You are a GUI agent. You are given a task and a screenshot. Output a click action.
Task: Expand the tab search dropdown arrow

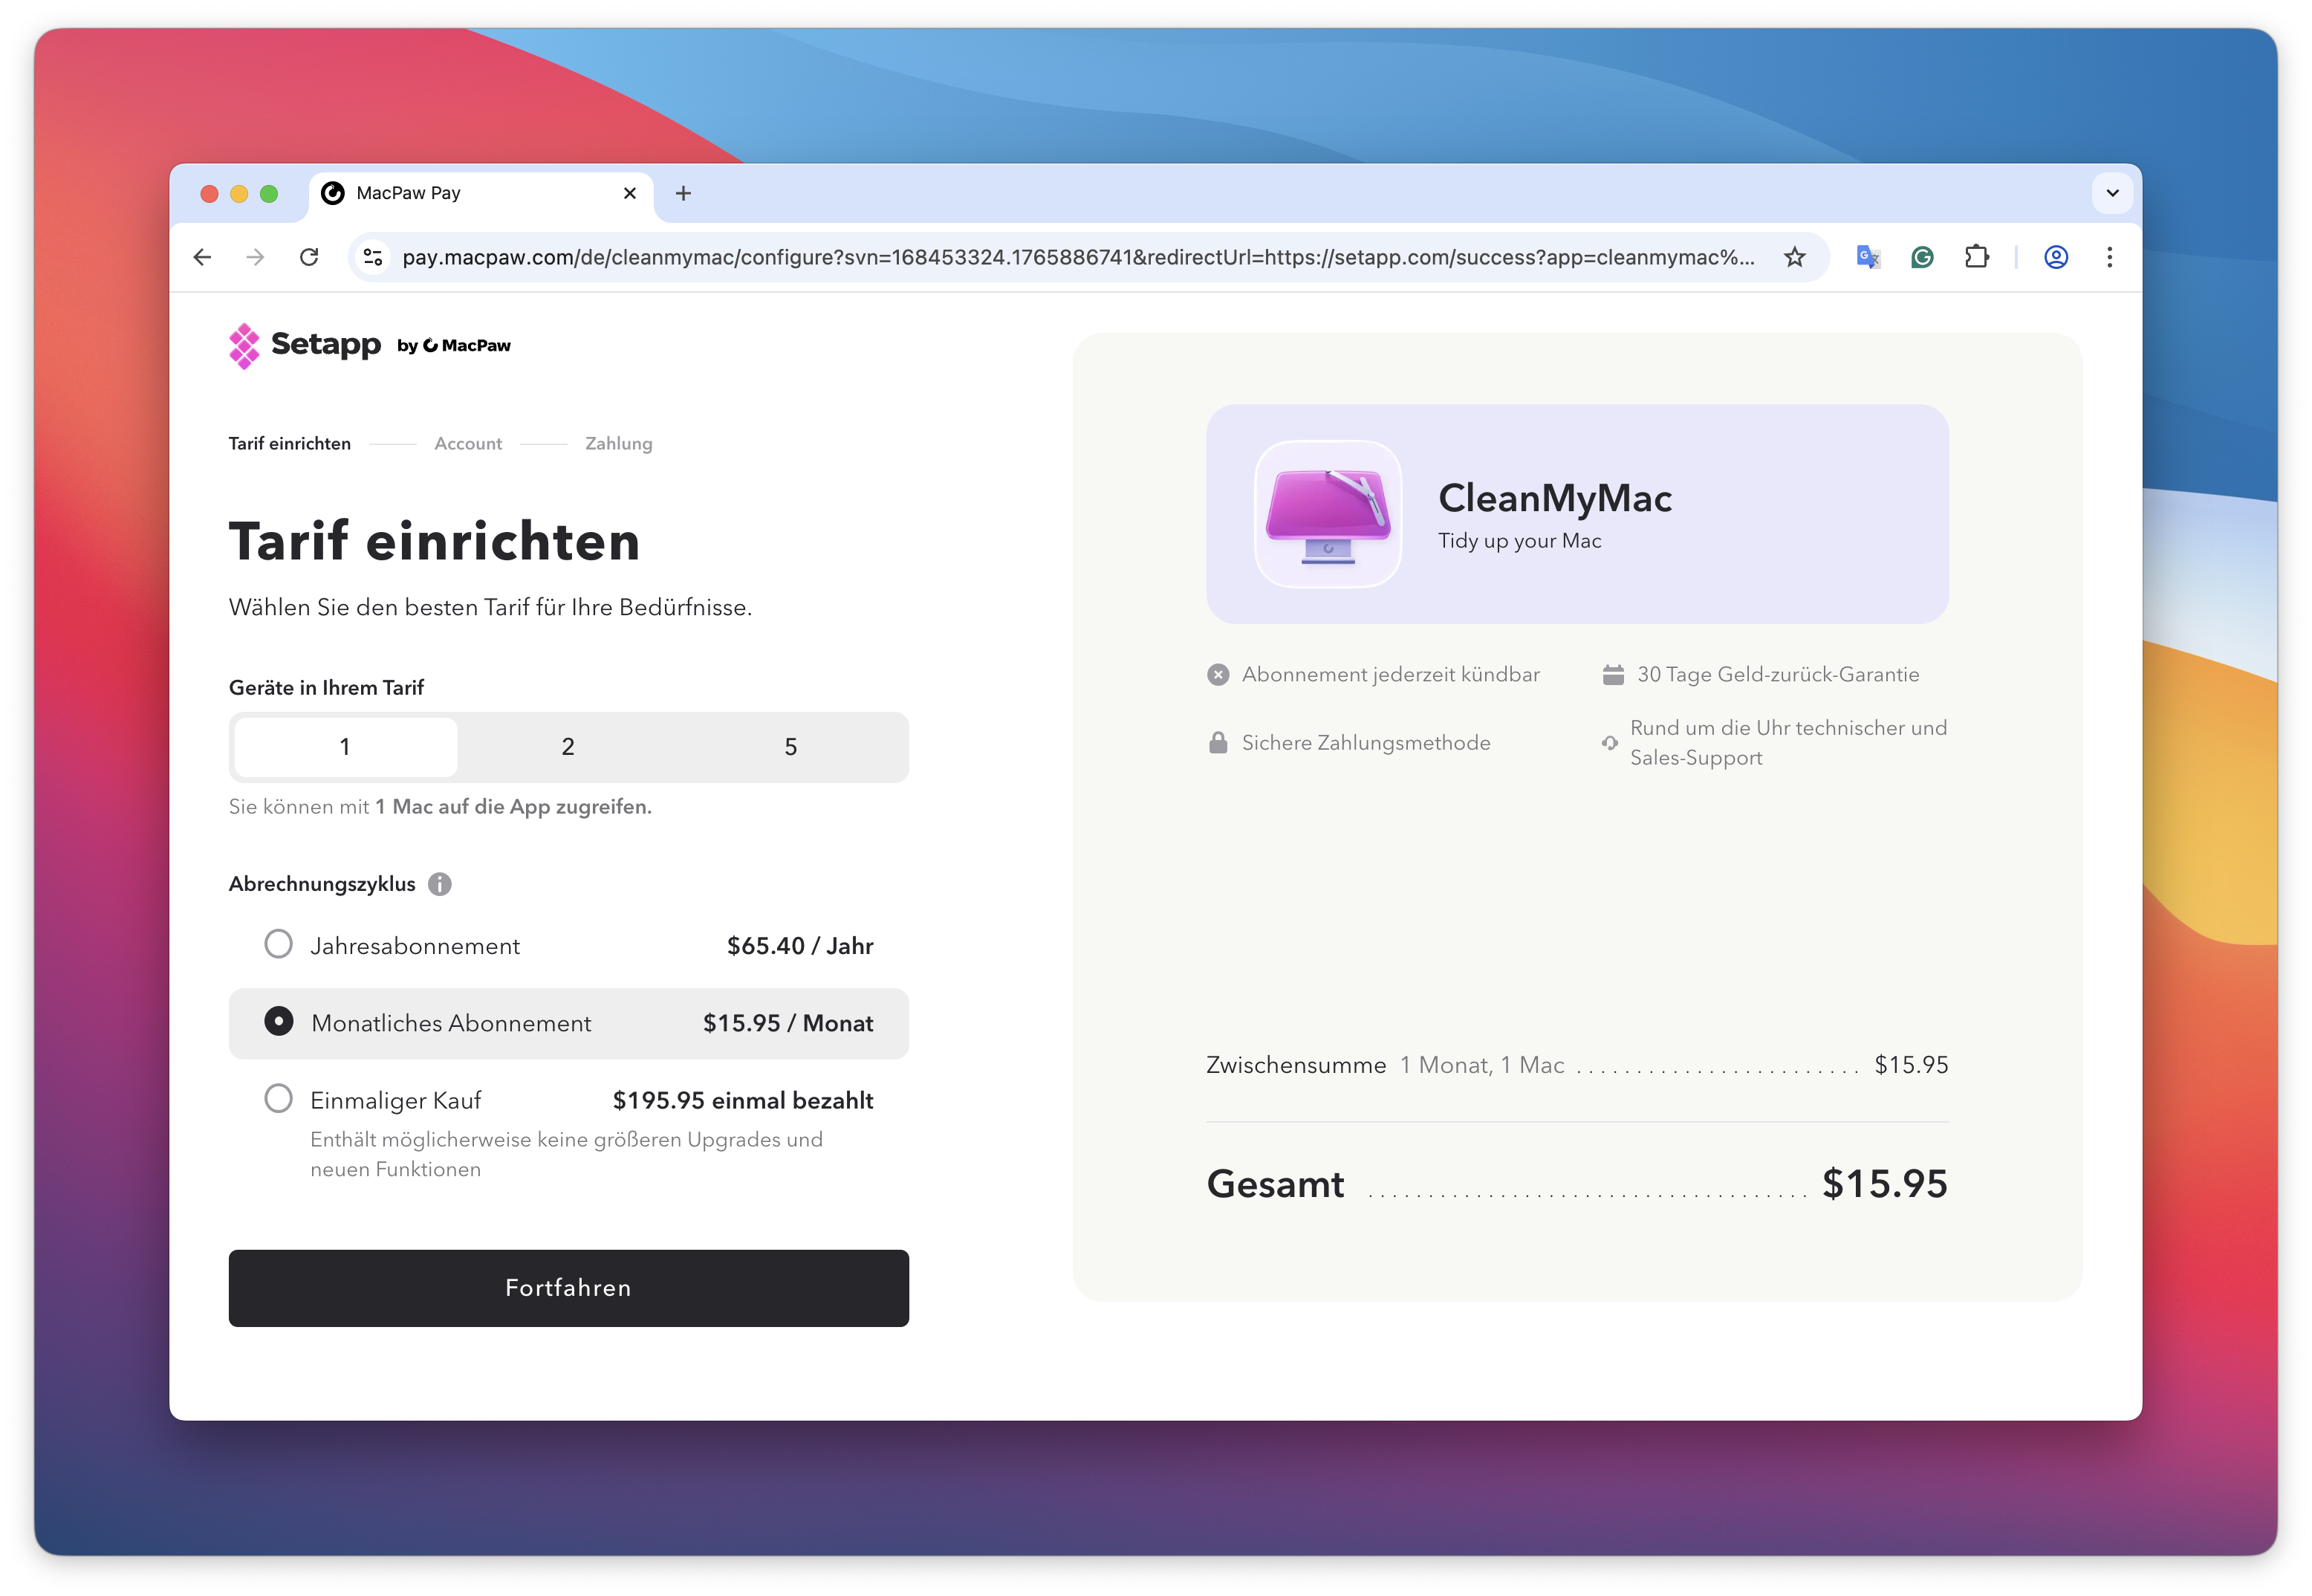click(x=2112, y=194)
